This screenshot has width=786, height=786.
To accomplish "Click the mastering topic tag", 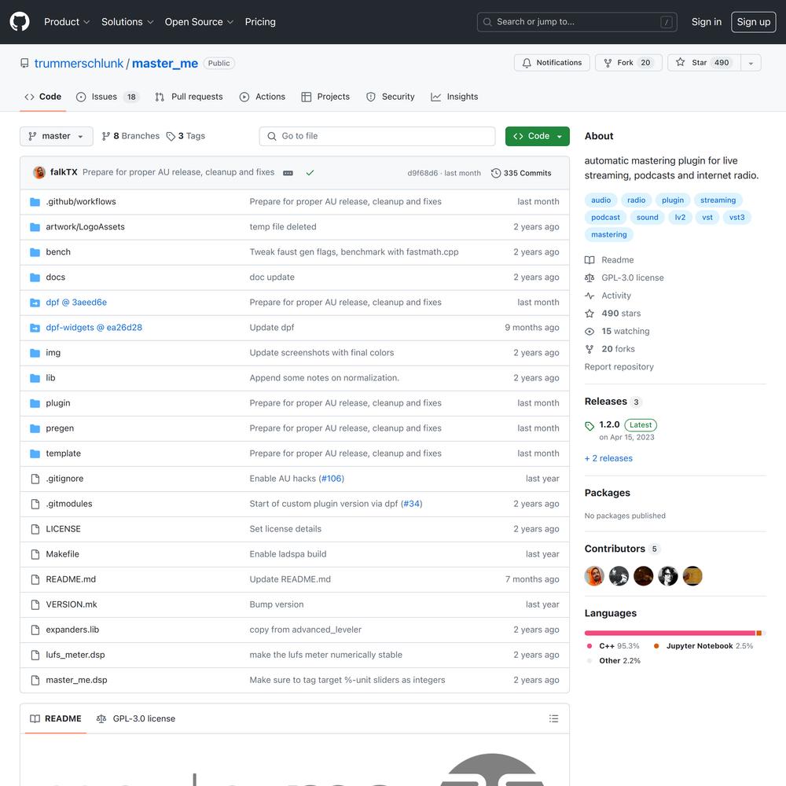I will pos(609,234).
